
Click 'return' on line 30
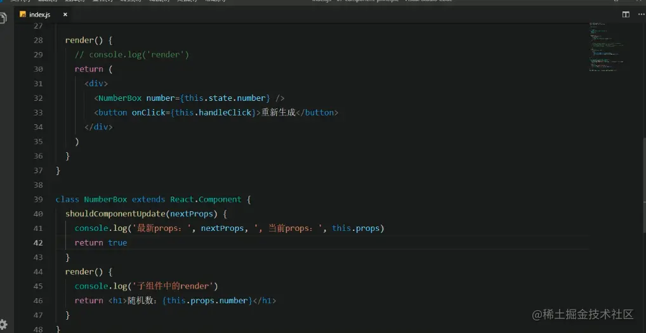tap(89, 69)
